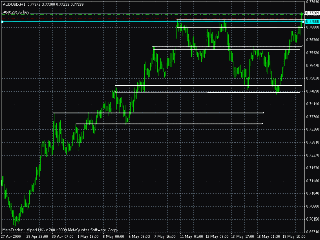Click the 15 May 01:00 time label

(268, 237)
